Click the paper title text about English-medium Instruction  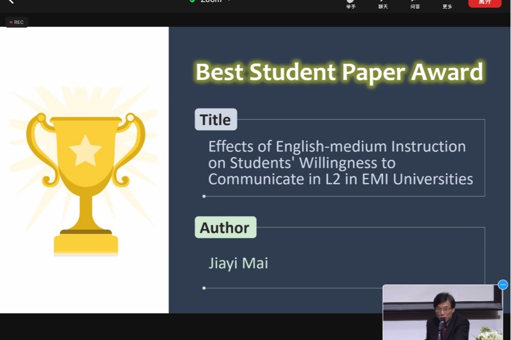click(x=340, y=163)
